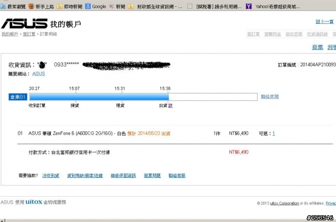Click the Privacy footer link
336x222 pixels.
(331, 203)
